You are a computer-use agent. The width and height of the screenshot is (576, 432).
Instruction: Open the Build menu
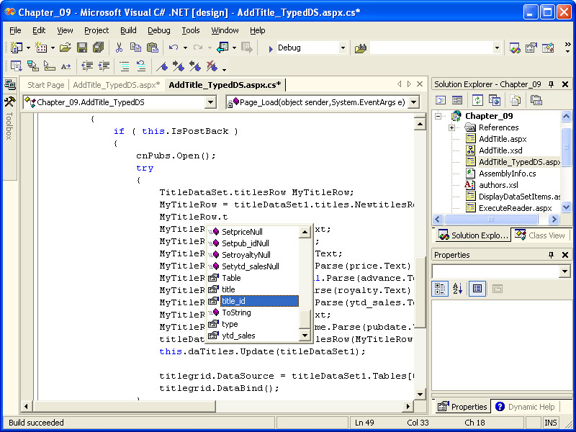(128, 30)
